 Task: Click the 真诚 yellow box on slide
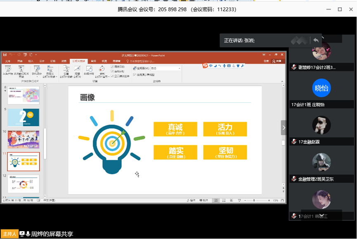pyautogui.click(x=175, y=129)
